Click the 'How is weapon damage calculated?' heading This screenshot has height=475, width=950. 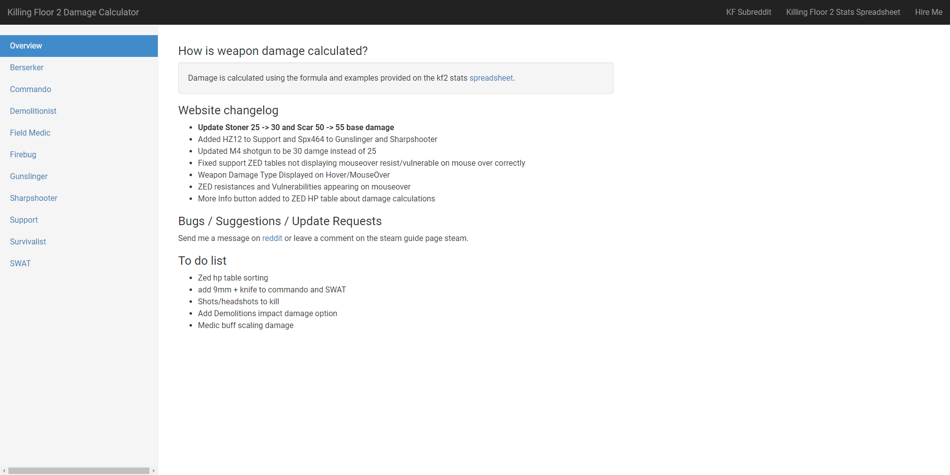[x=273, y=51]
